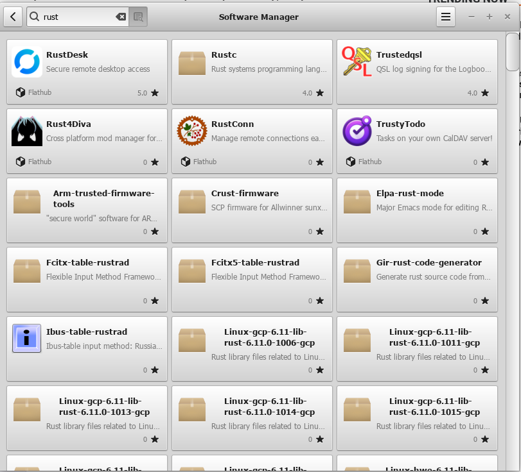Select Linux-gcp-6.11-lib-rust-6.11.0-1011-gcp title
The height and width of the screenshot is (472, 521).
coord(434,337)
